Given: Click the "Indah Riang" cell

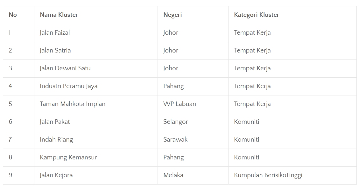Looking at the screenshot, I should (x=56, y=140).
